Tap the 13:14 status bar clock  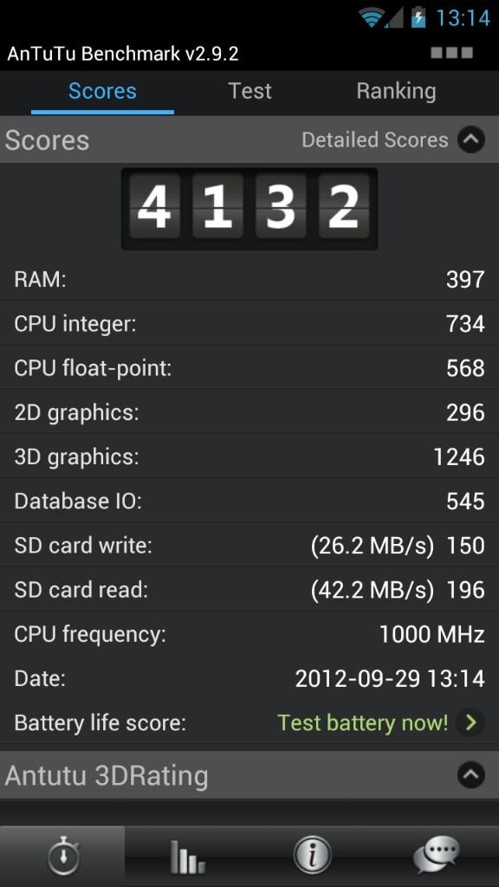click(463, 17)
